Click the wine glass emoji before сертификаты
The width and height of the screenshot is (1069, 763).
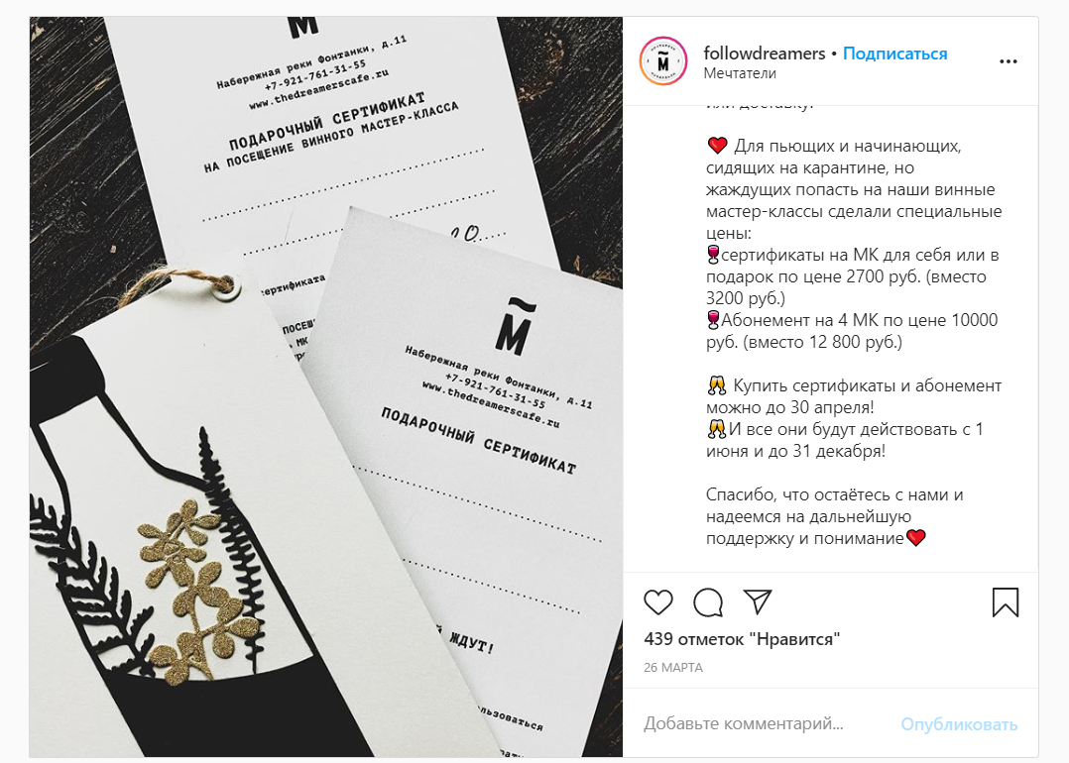pos(713,255)
